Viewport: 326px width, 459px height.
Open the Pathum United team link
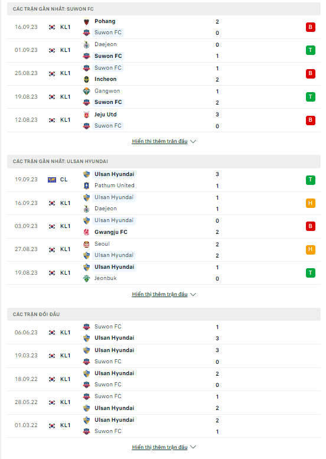[115, 185]
